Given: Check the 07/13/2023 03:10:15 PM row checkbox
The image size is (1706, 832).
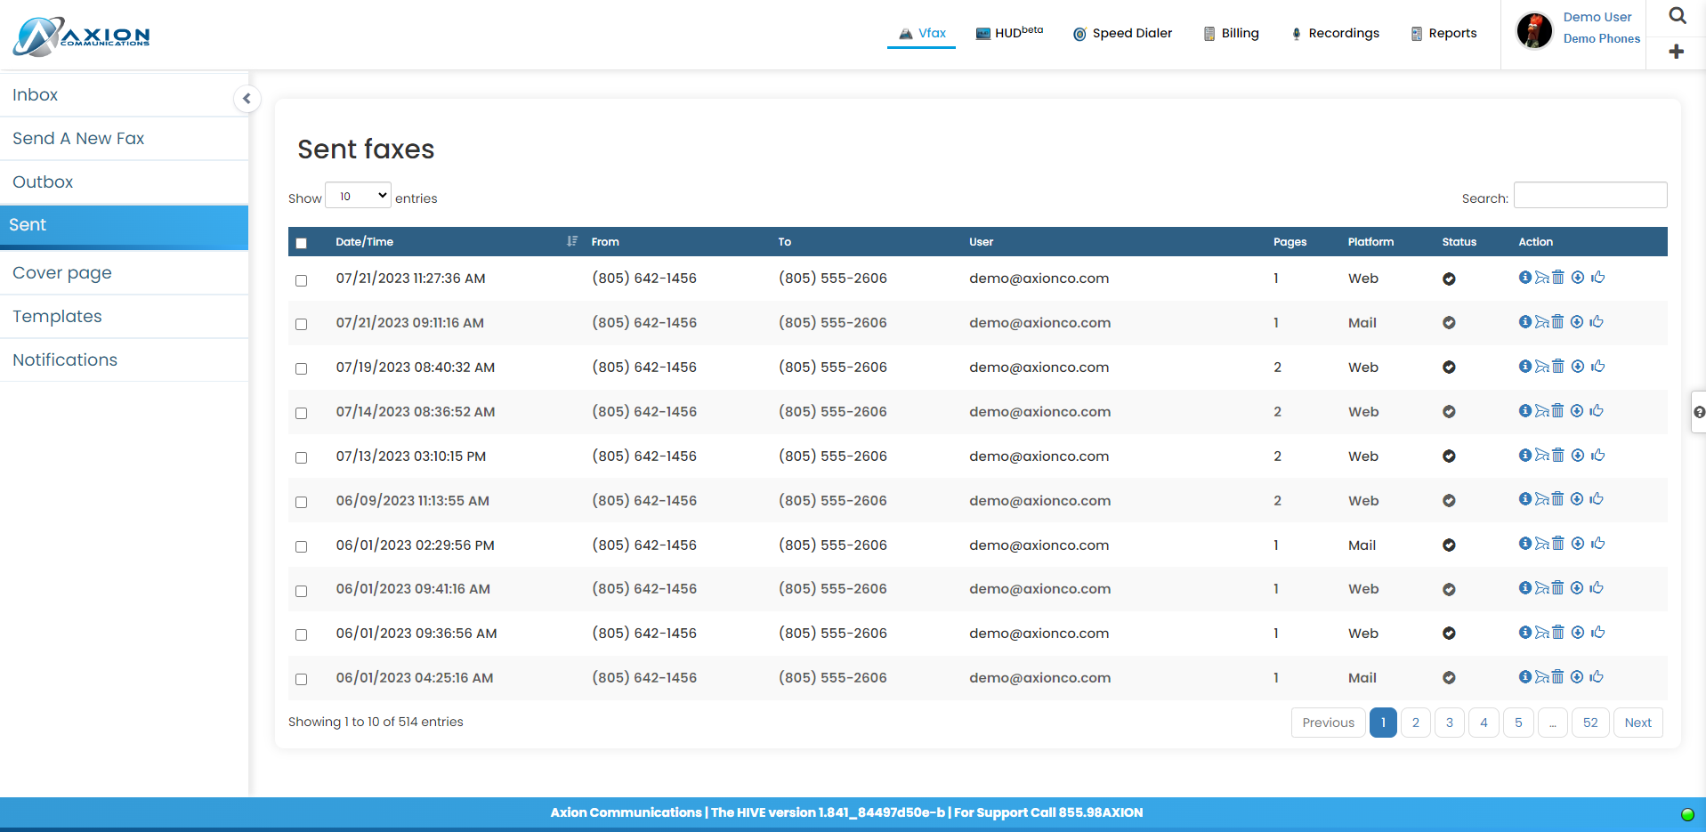Looking at the screenshot, I should pos(301,457).
